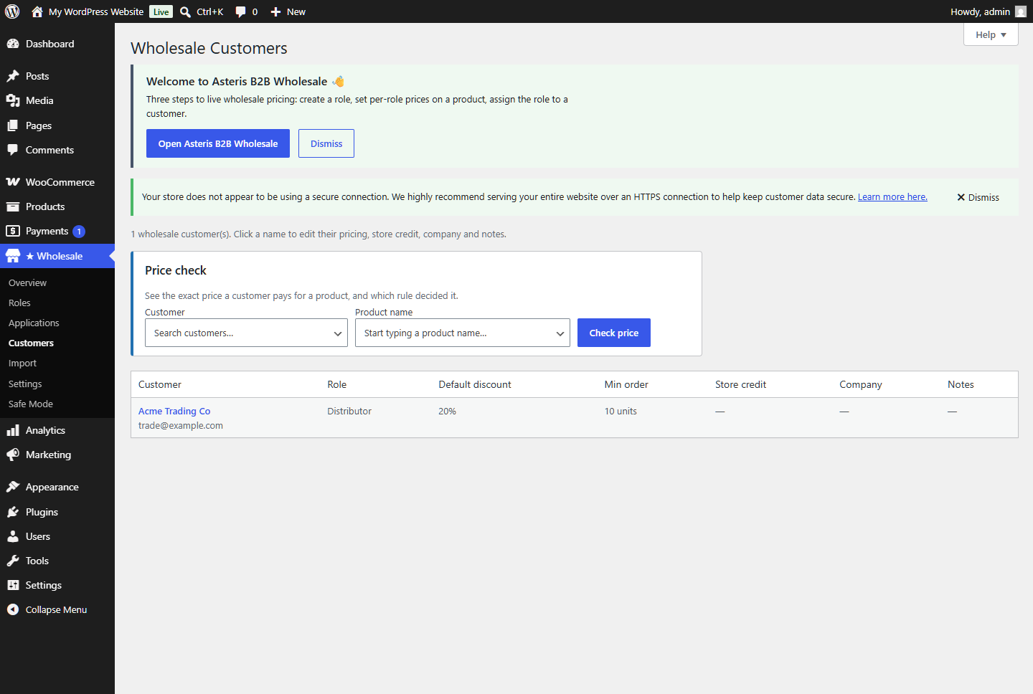
Task: Click the Collapse Menu arrow icon
Action: point(13,609)
